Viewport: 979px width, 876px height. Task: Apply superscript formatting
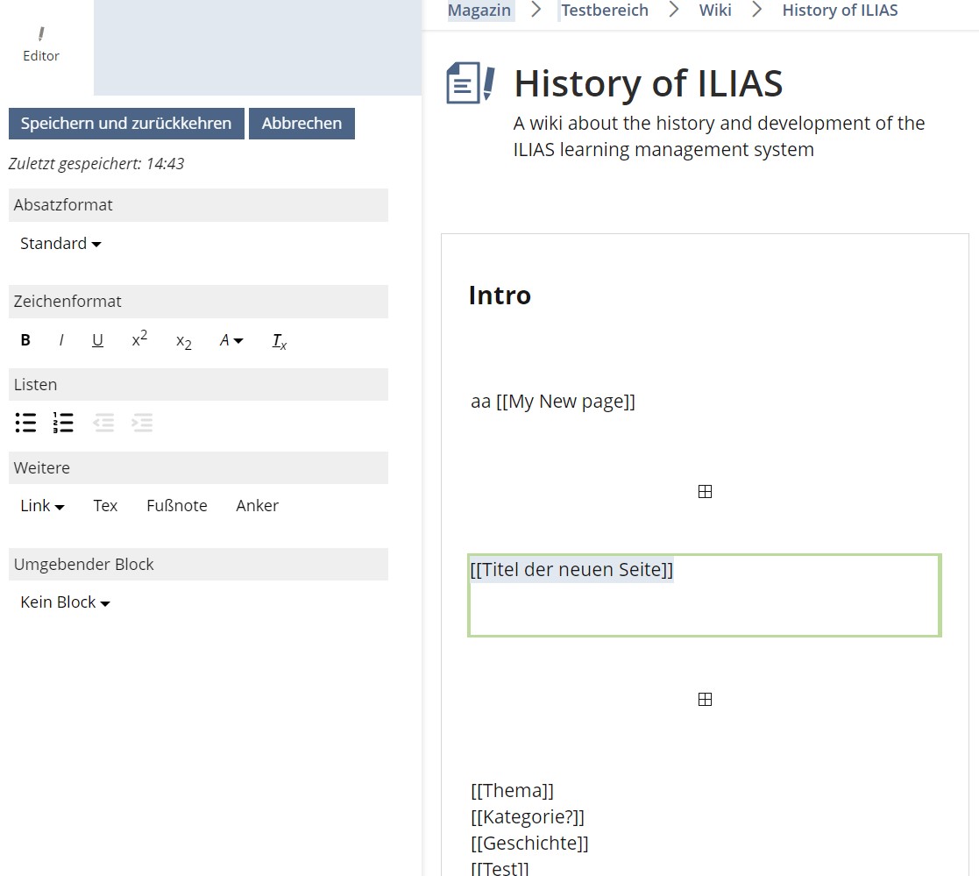[139, 339]
